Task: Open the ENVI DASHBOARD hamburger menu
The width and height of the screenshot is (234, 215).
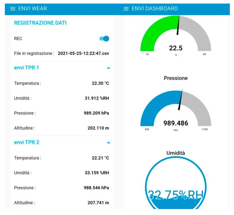Action: point(126,9)
